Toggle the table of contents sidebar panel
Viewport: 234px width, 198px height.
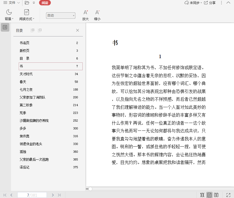pos(5,27)
